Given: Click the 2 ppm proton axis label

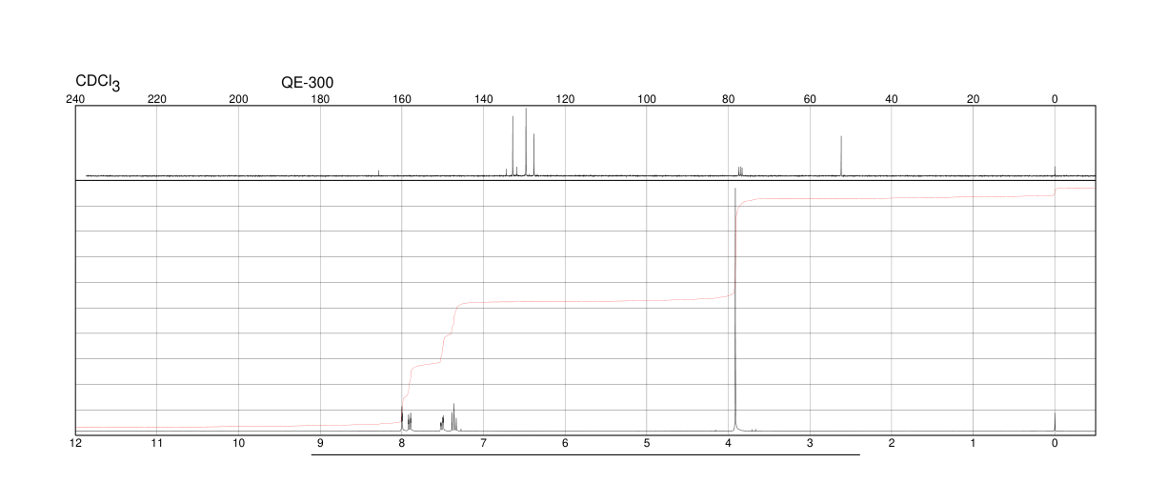Looking at the screenshot, I should click(892, 443).
